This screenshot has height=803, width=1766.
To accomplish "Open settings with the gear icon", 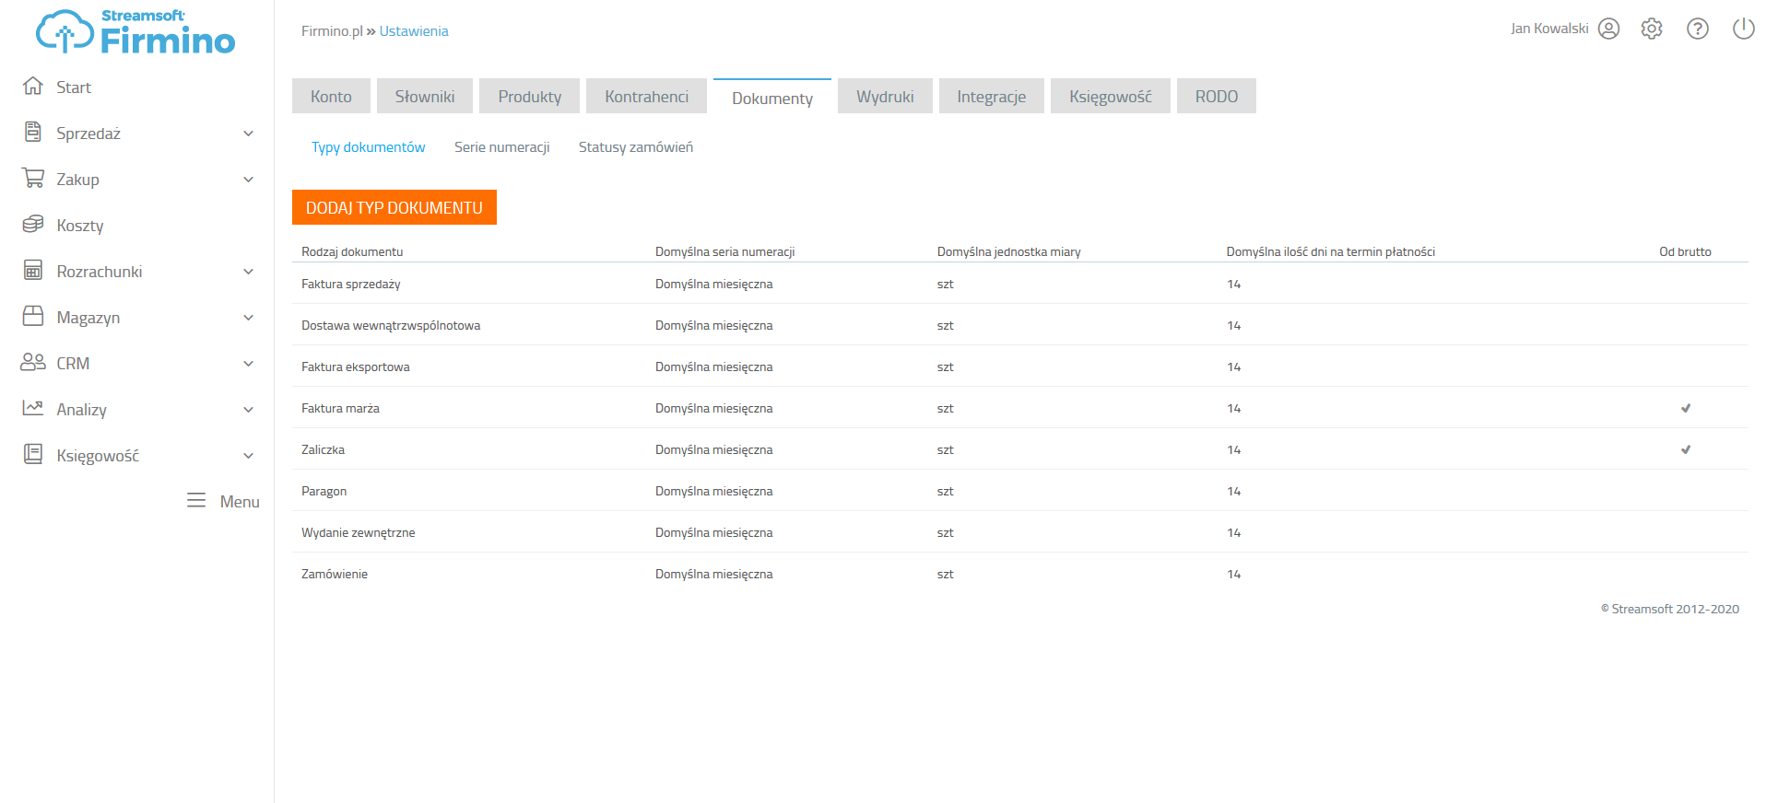I will (x=1652, y=29).
